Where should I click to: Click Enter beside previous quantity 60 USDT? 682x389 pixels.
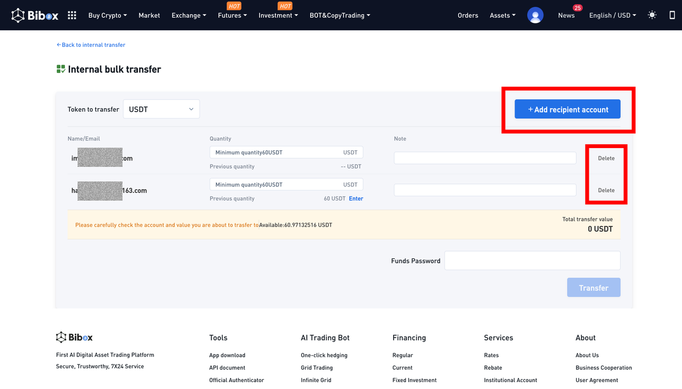click(x=356, y=199)
